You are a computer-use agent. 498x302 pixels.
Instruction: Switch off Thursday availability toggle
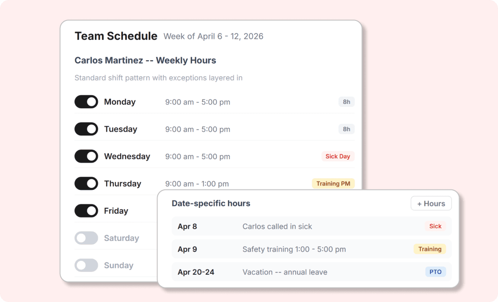point(86,184)
